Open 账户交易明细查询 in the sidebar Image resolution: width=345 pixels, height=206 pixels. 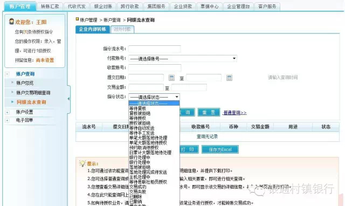tap(33, 93)
